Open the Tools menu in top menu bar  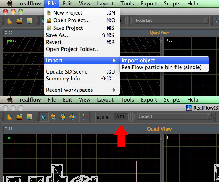pos(127,4)
